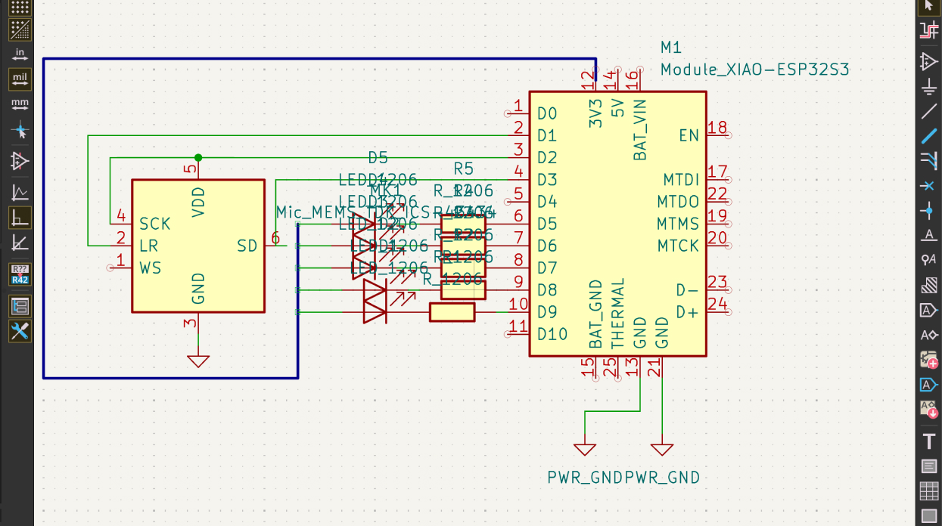Switch units to mils
Image resolution: width=942 pixels, height=526 pixels.
[20, 79]
